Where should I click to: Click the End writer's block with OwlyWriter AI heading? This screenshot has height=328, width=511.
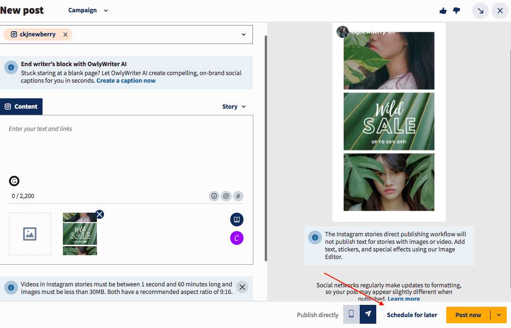coord(74,64)
